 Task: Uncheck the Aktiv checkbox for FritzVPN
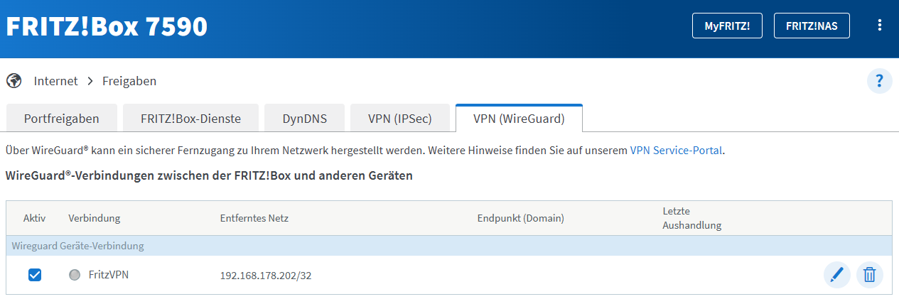point(34,275)
